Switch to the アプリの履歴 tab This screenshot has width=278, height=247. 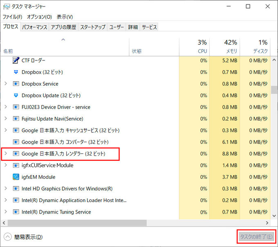pos(63,27)
